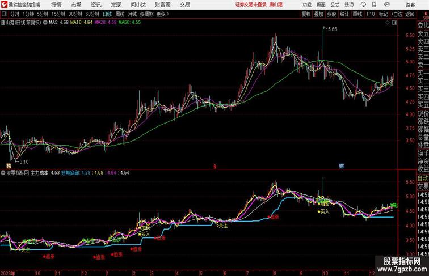This screenshot has height=276, width=429.
Task: Open the 问小达 menu
Action: tap(138, 5)
